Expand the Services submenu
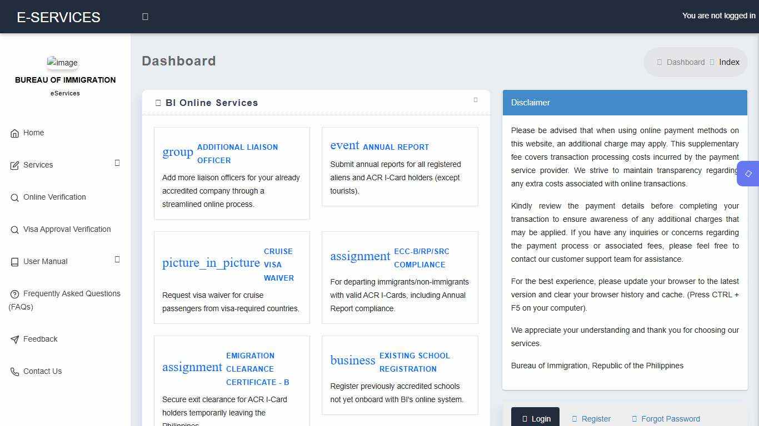759x426 pixels. point(117,163)
